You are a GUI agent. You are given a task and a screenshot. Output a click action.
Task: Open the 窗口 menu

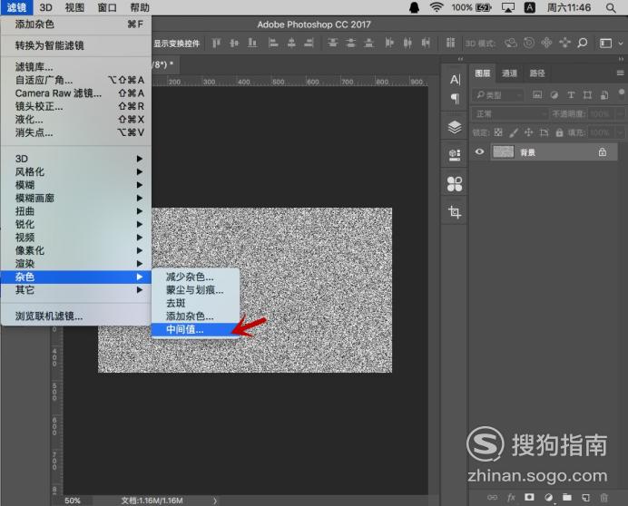107,7
